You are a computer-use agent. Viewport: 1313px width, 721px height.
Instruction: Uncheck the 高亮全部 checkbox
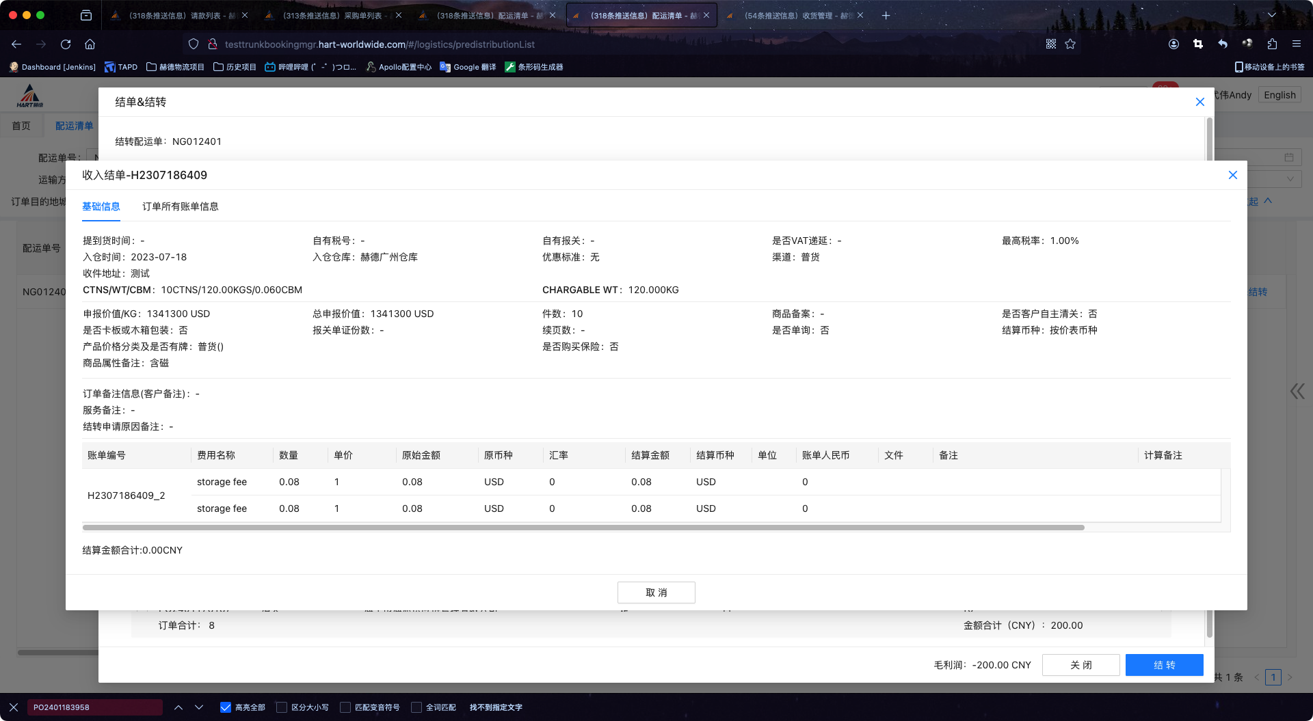point(226,707)
